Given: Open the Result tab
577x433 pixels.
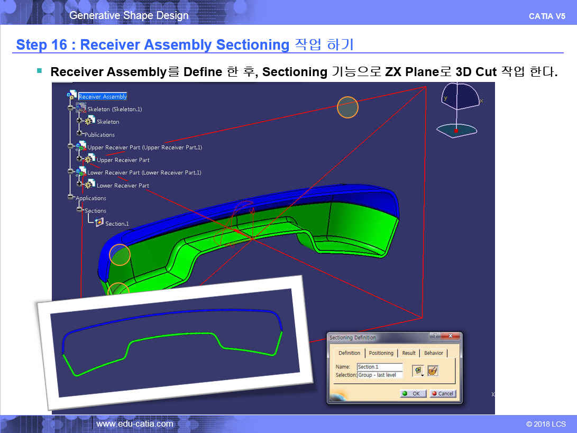Looking at the screenshot, I should click(x=409, y=353).
